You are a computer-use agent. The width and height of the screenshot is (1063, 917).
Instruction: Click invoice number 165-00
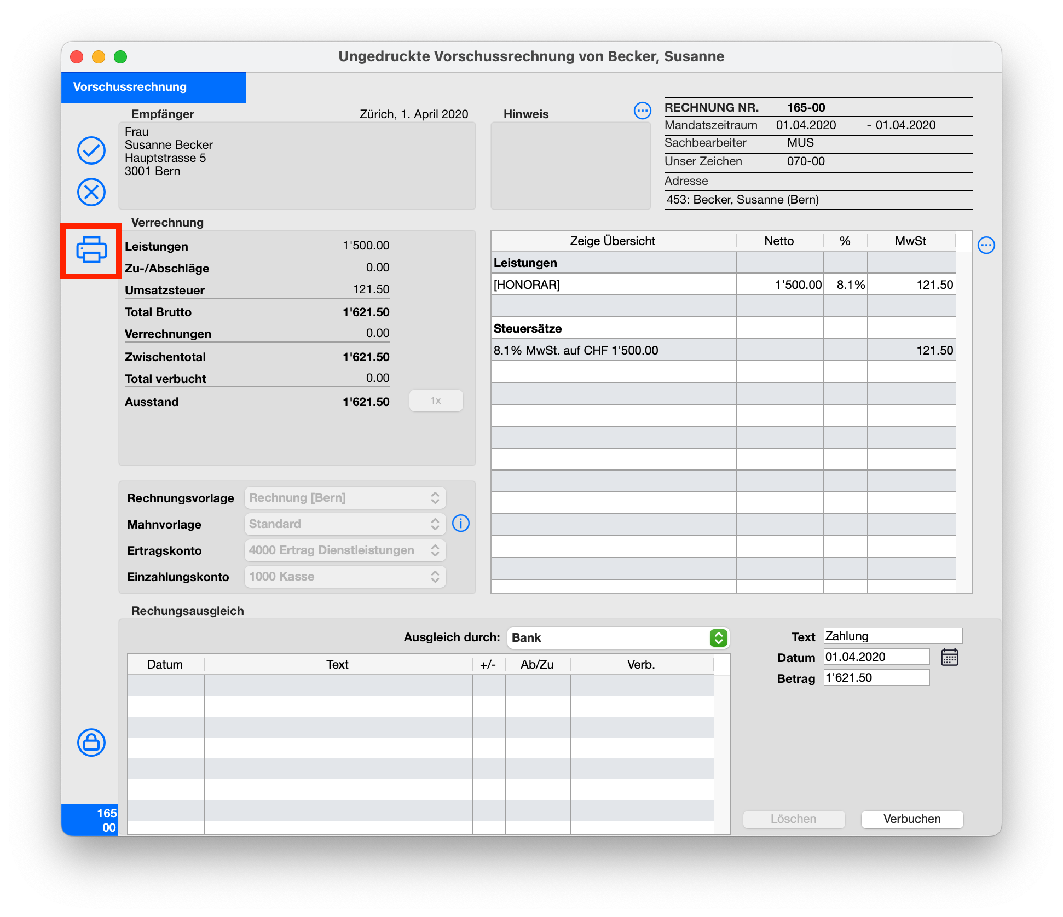(806, 108)
